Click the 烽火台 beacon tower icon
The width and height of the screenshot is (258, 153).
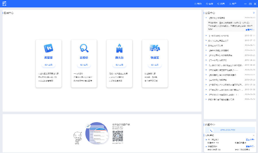119,48
